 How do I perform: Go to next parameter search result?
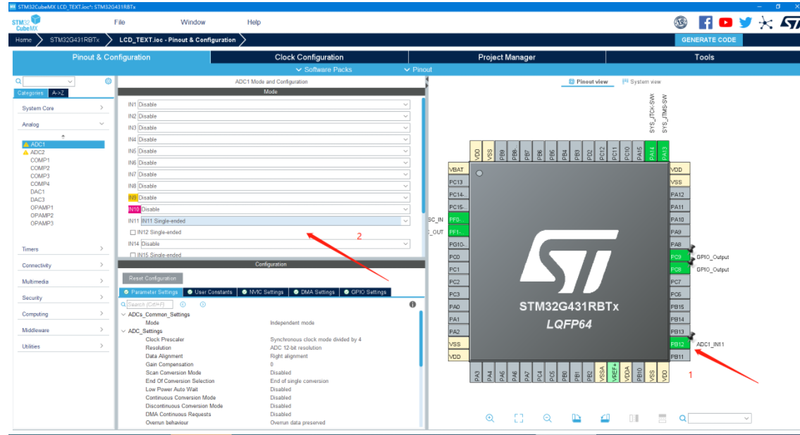(202, 304)
